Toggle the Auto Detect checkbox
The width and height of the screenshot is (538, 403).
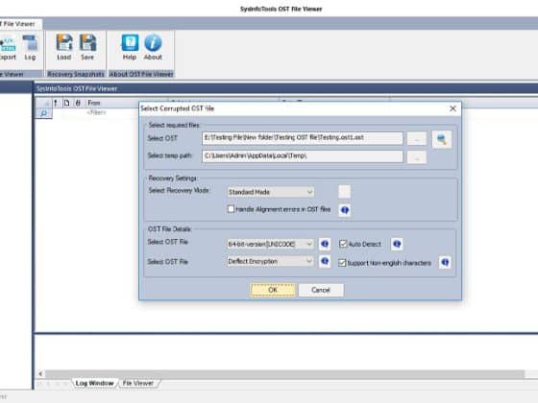pos(343,244)
